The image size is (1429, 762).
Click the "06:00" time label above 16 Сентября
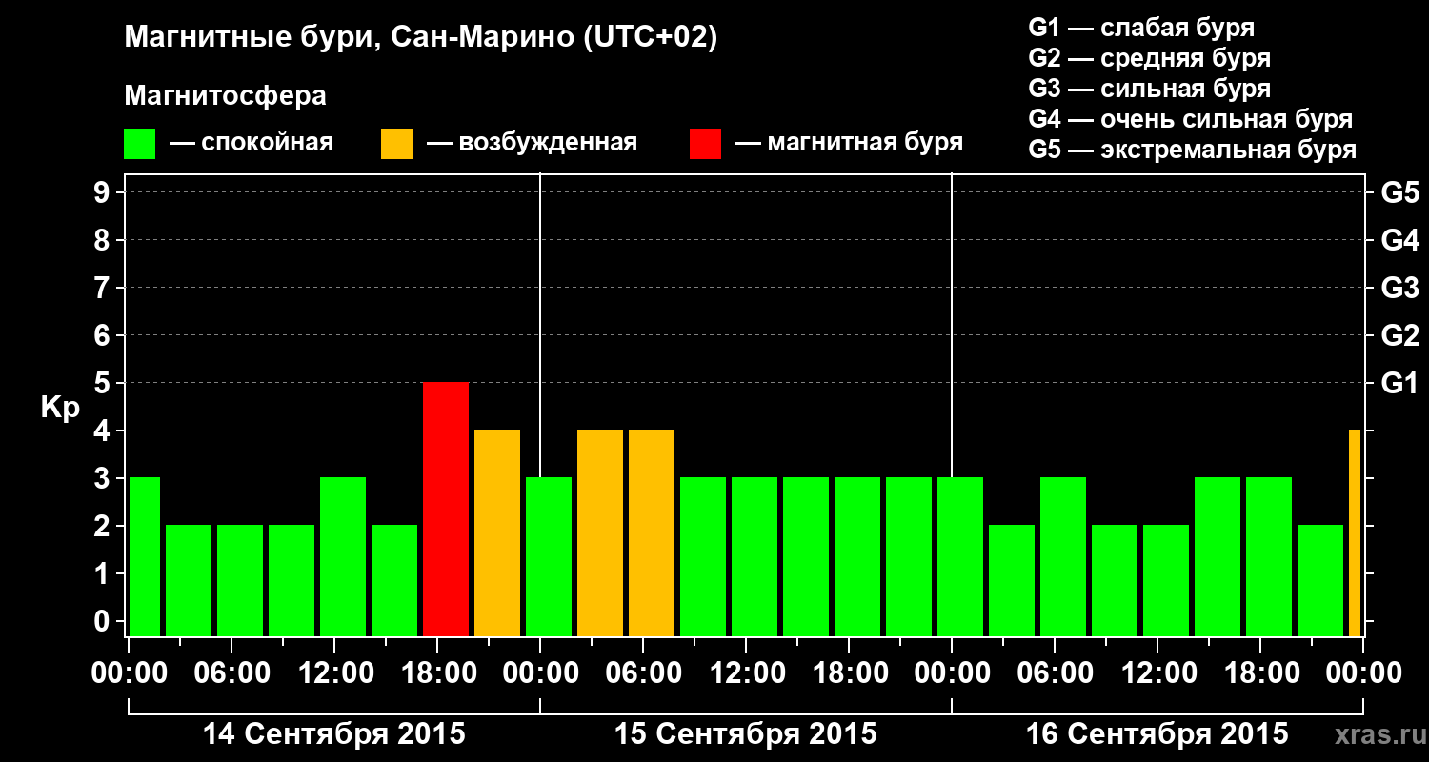click(1055, 673)
